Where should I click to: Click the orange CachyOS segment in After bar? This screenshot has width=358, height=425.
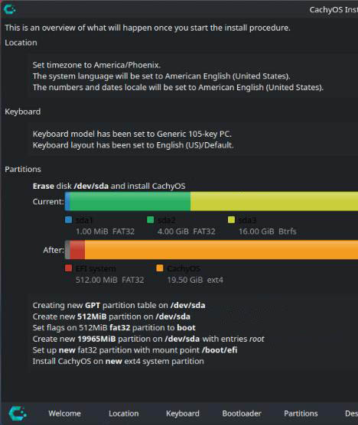[x=221, y=250]
